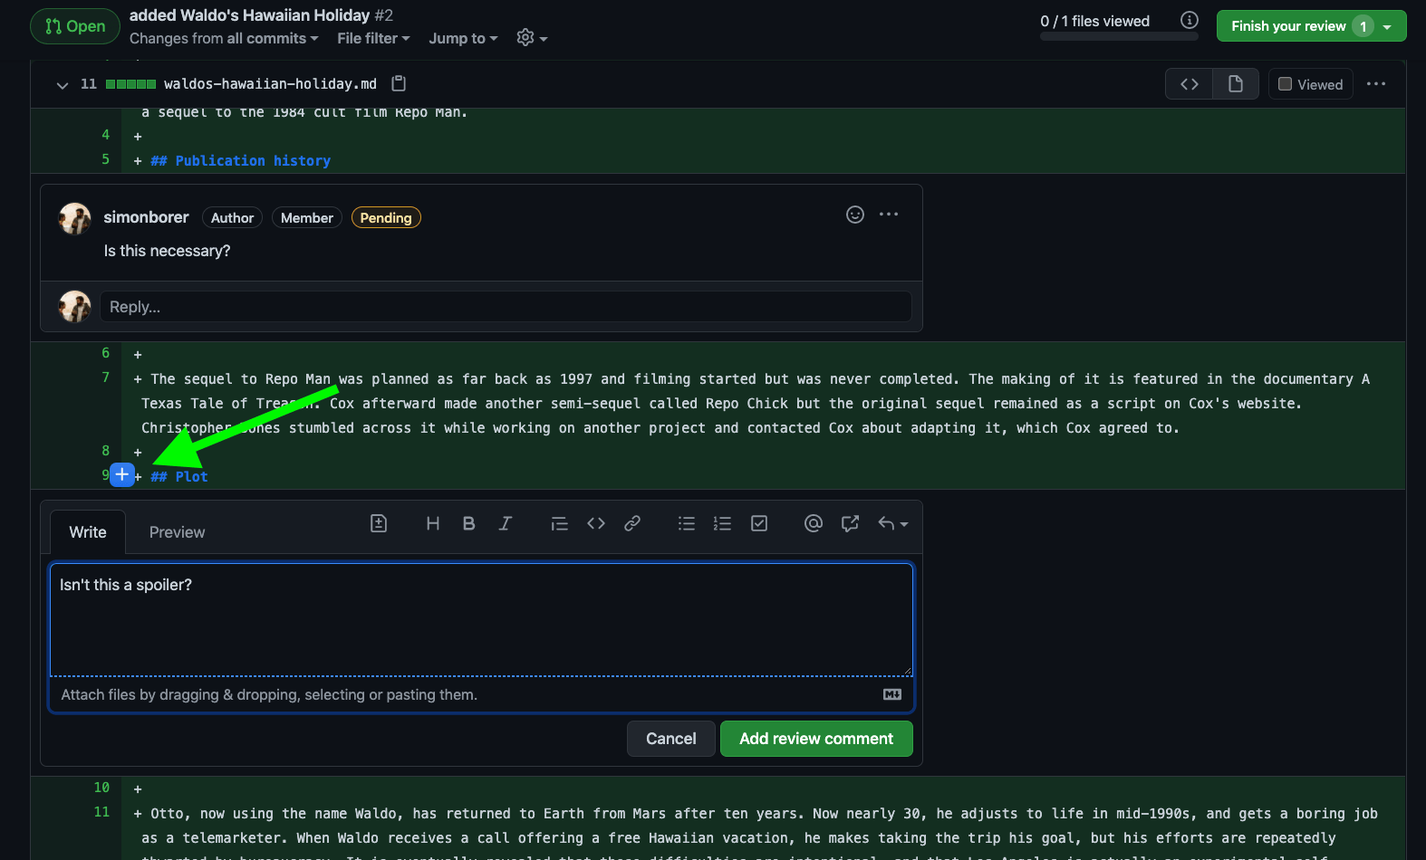Open Changes from all commits dropdown
Image resolution: width=1426 pixels, height=860 pixels.
[x=224, y=38]
